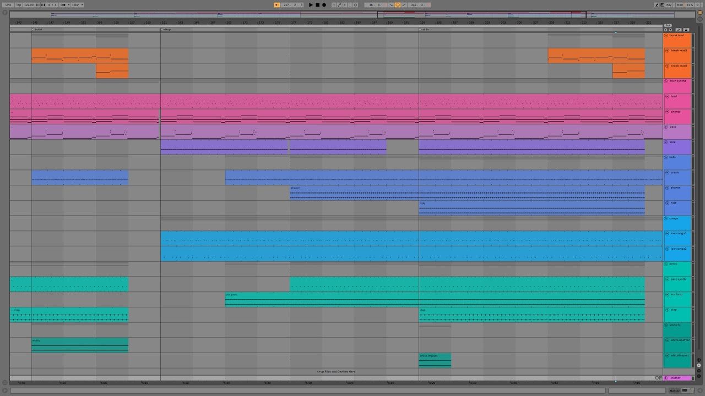Toggle the Lock Envelopes icon
Image resolution: width=705 pixels, height=396 pixels.
coord(686,30)
